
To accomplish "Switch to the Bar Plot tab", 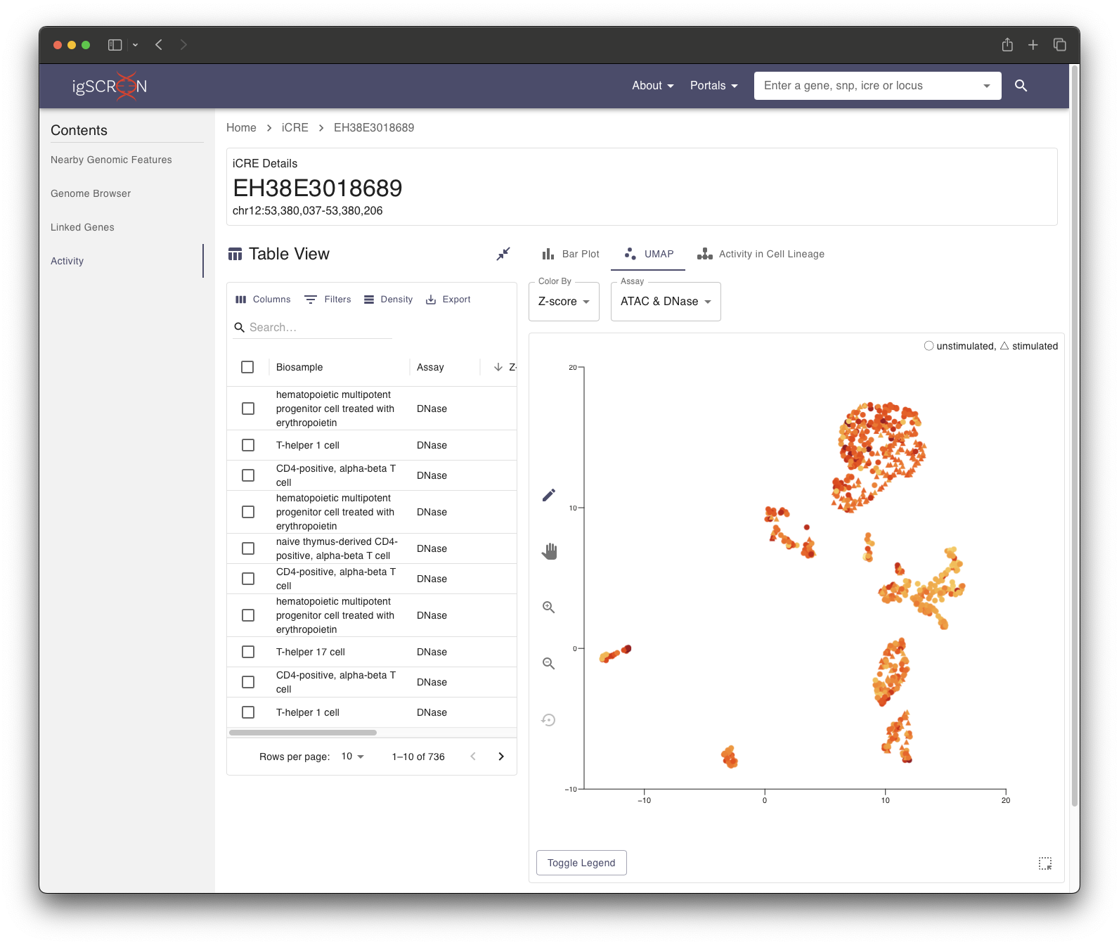I will 571,254.
